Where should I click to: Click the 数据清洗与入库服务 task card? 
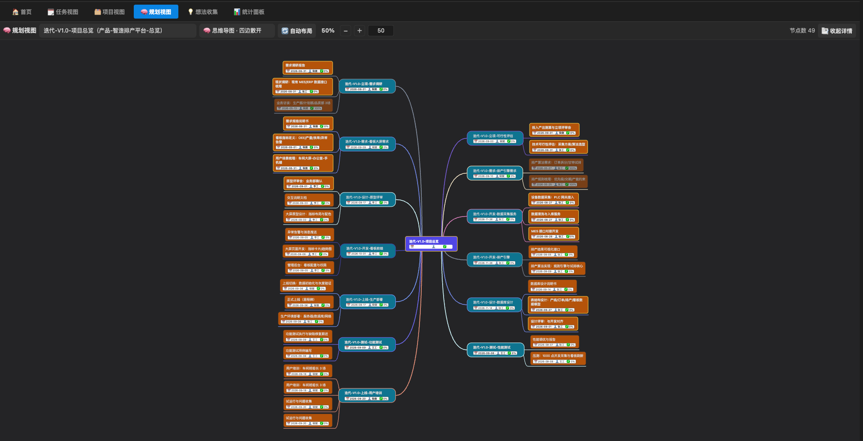(x=554, y=217)
